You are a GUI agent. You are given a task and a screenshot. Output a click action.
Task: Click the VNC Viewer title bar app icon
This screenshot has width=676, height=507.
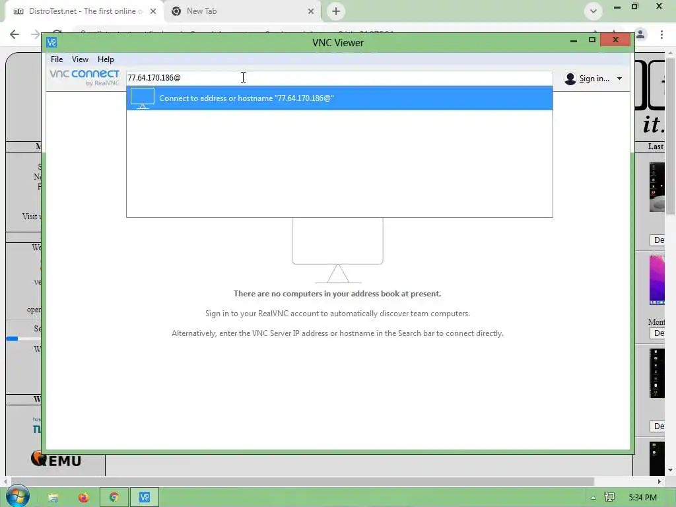51,42
